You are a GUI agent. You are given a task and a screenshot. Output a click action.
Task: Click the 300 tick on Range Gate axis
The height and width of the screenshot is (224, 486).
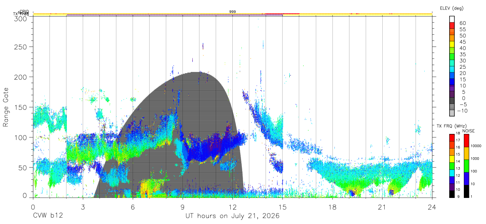pyautogui.click(x=20, y=18)
